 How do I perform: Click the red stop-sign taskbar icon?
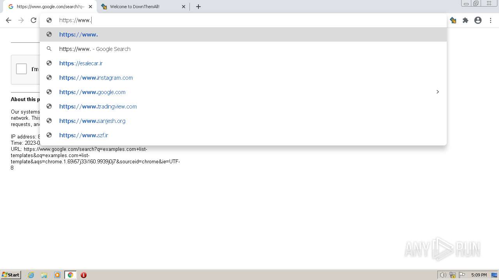83,275
